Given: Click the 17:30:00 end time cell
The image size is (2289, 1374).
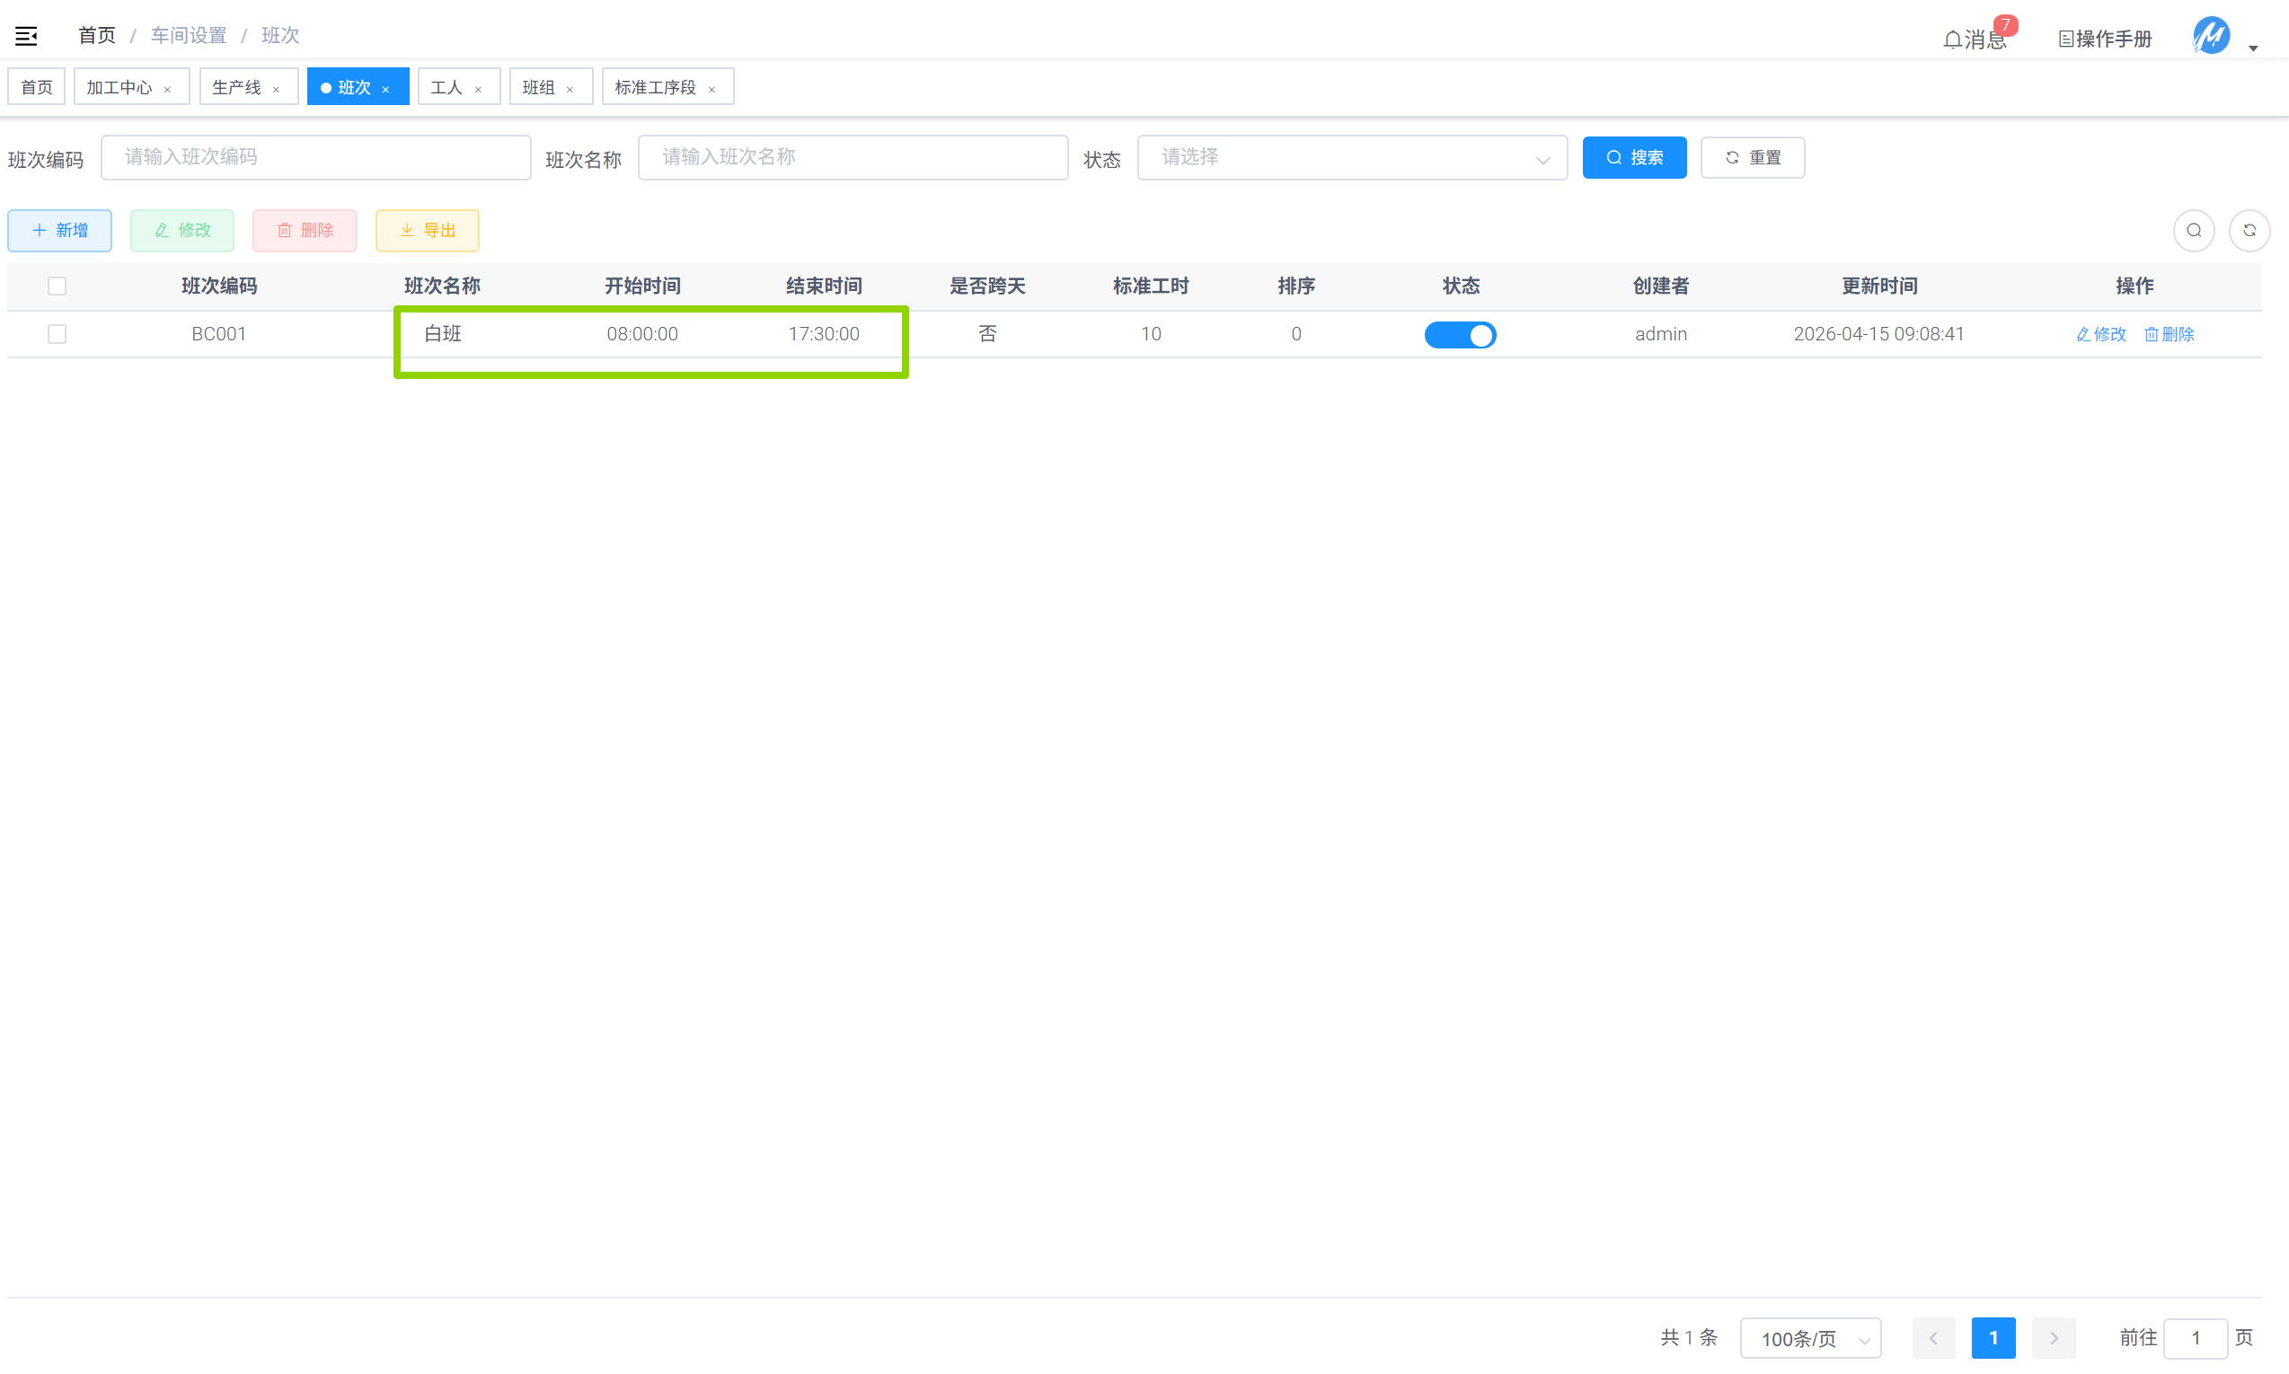Looking at the screenshot, I should point(824,334).
